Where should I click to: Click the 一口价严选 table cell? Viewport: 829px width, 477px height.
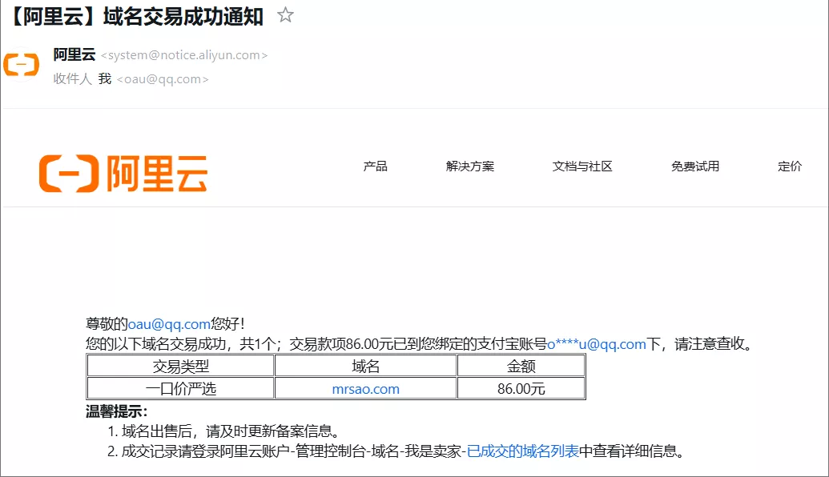point(180,388)
